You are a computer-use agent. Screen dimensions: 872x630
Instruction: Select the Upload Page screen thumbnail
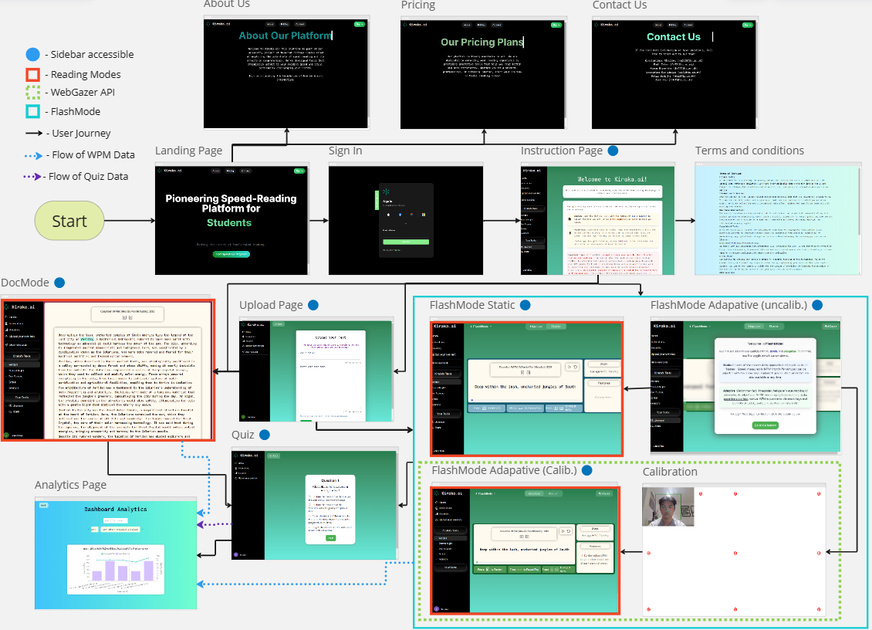316,371
